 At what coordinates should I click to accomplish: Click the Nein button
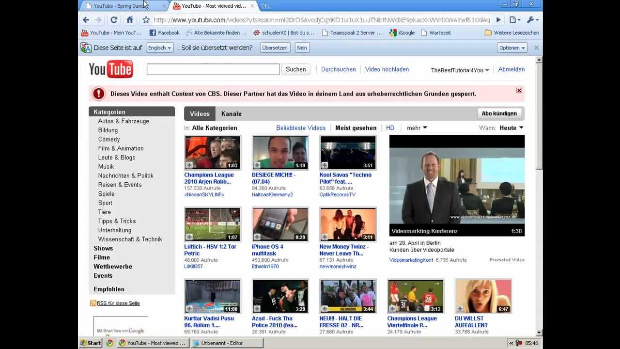pos(302,48)
